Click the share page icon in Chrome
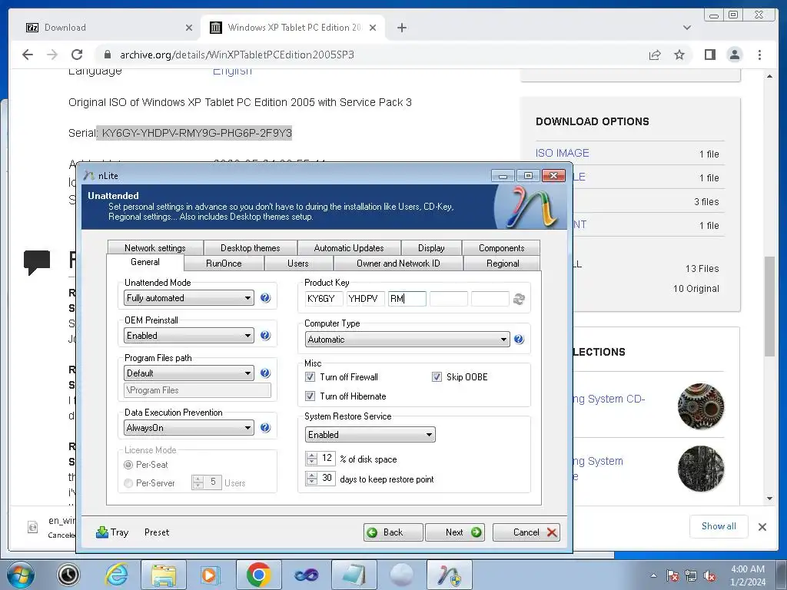Screen dimensions: 787x590 pos(655,55)
